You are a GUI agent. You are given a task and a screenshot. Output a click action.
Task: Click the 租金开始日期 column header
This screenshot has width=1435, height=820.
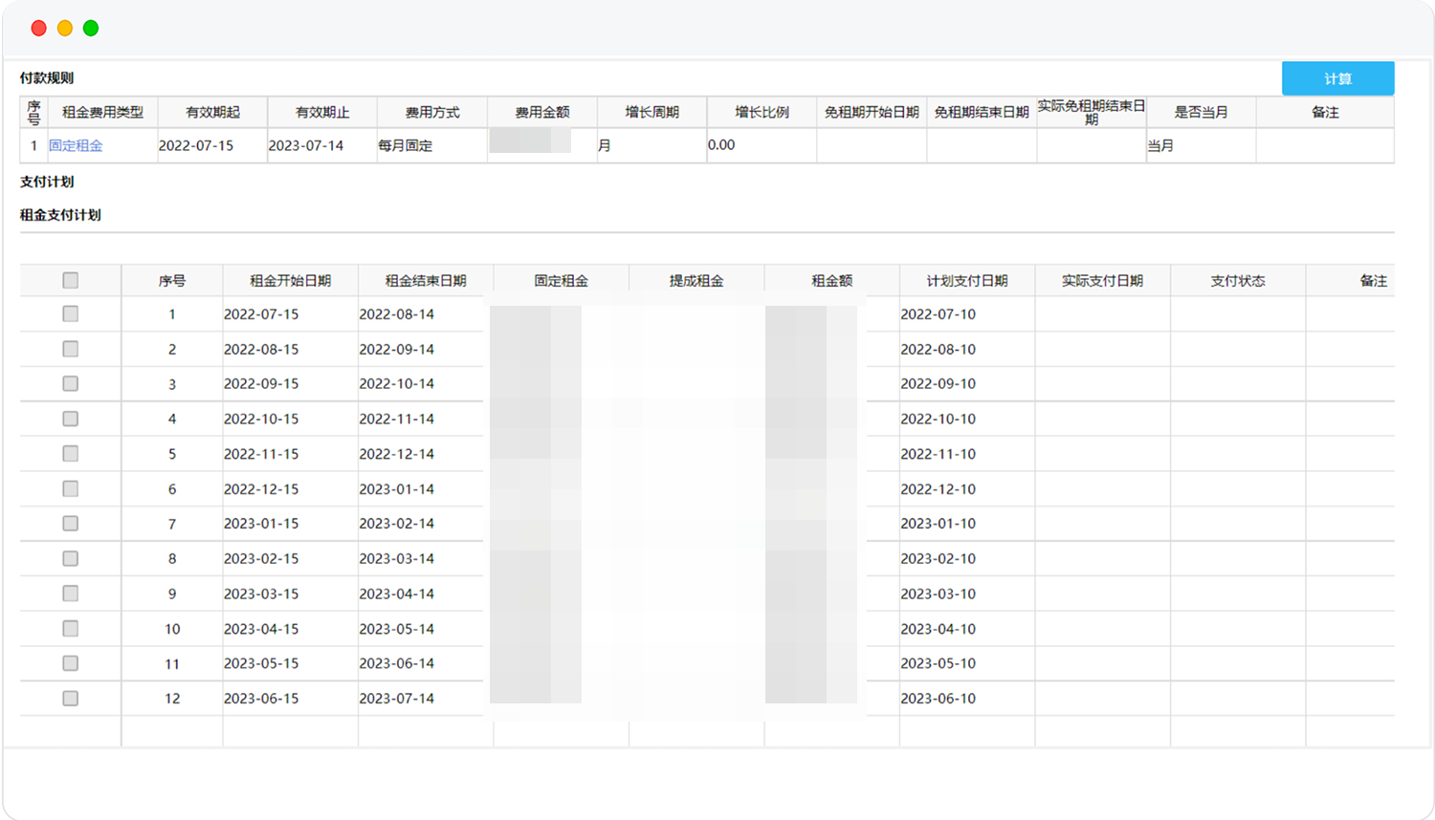(x=290, y=281)
